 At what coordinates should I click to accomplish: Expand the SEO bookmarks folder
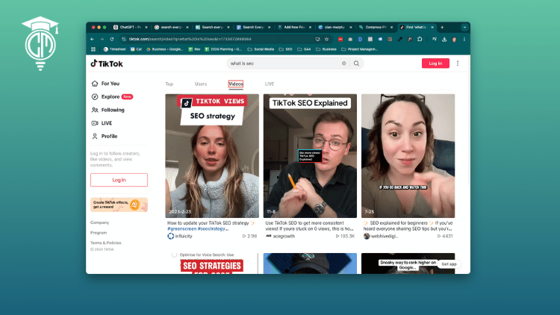(x=286, y=49)
